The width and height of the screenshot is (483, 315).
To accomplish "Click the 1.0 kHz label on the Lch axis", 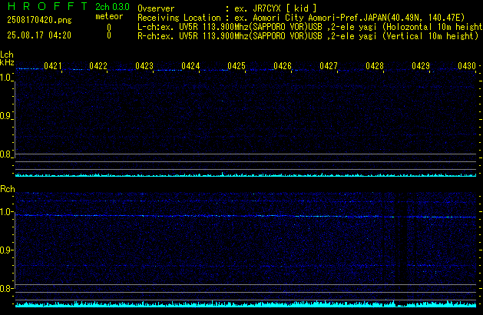I will click(5, 78).
